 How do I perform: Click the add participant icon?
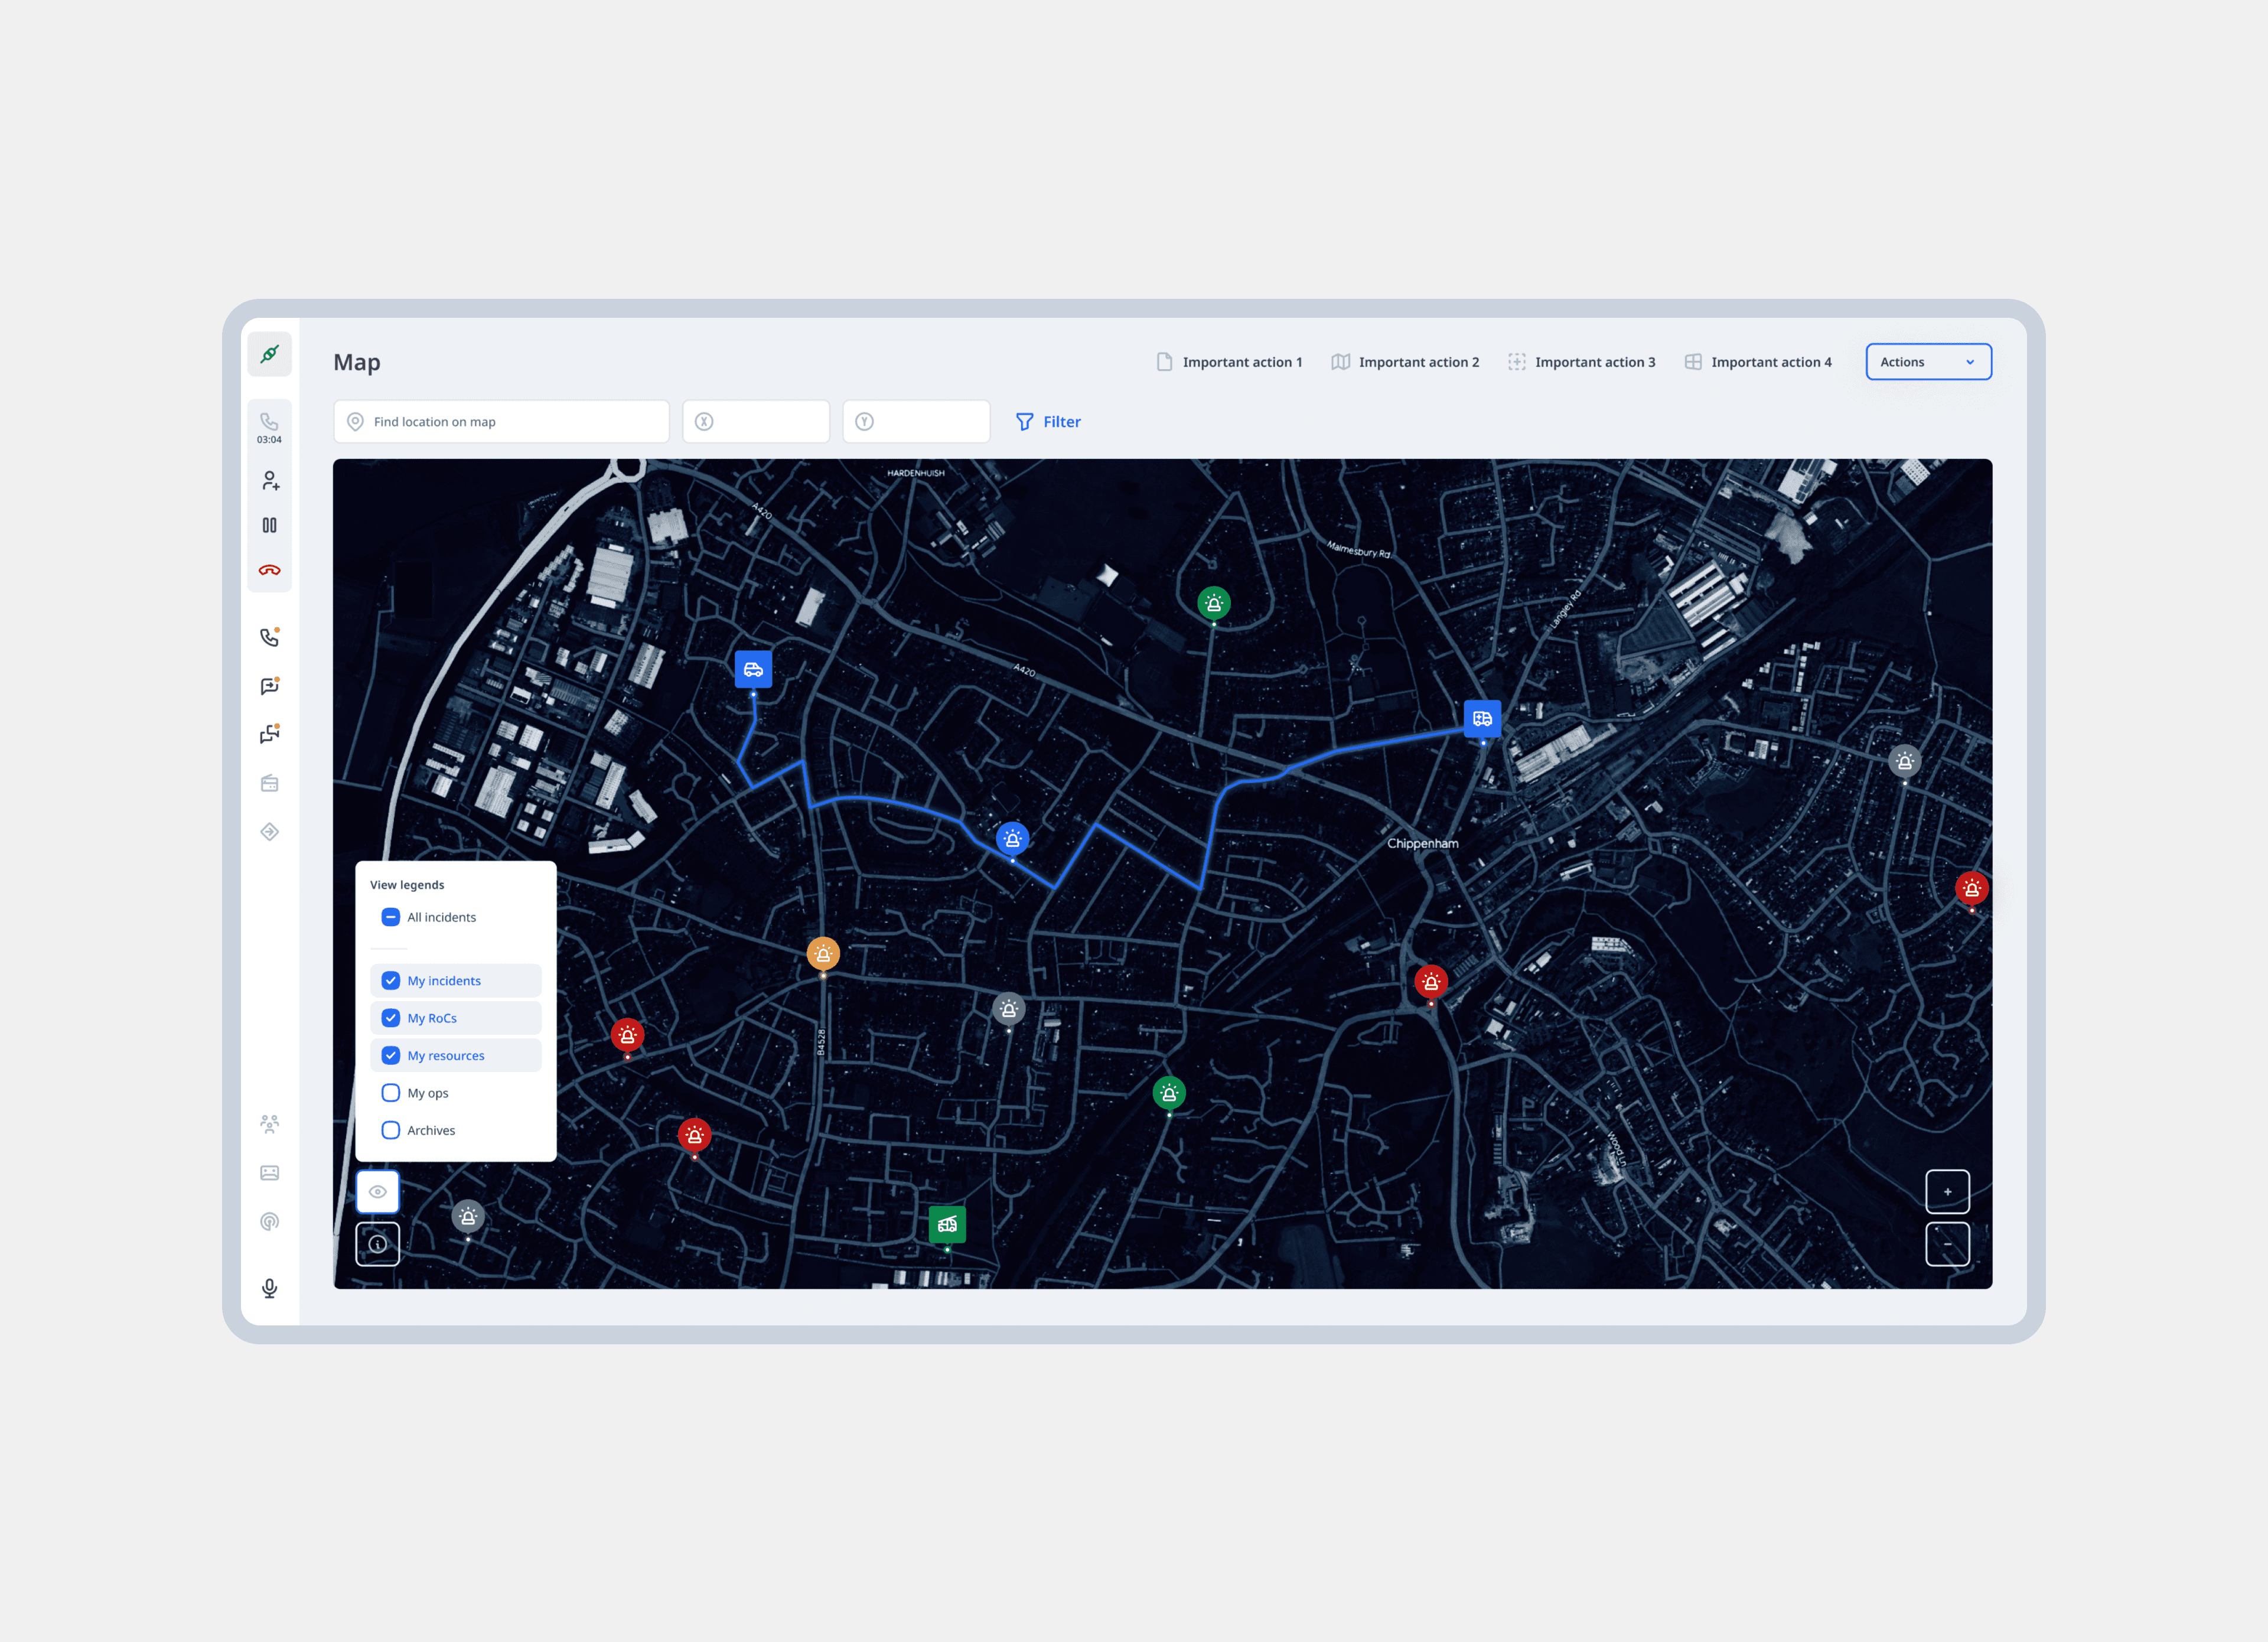270,481
